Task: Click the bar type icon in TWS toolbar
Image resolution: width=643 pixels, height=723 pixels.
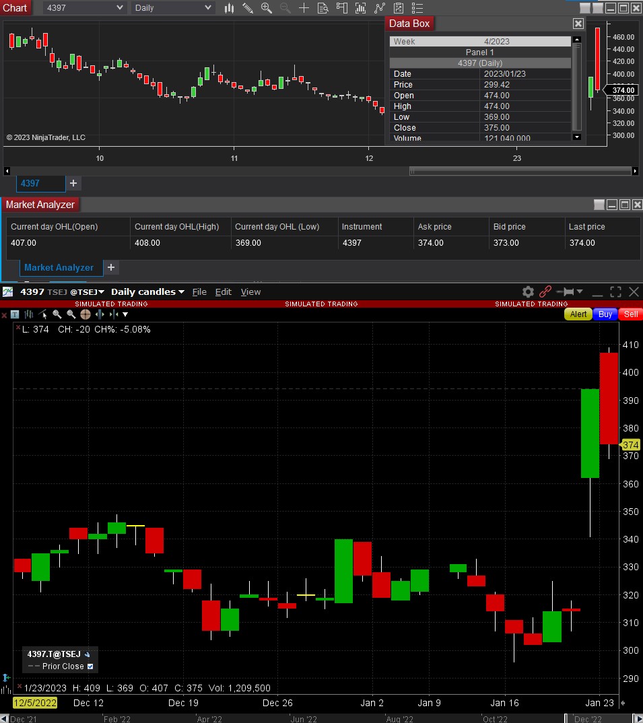Action: click(x=28, y=314)
